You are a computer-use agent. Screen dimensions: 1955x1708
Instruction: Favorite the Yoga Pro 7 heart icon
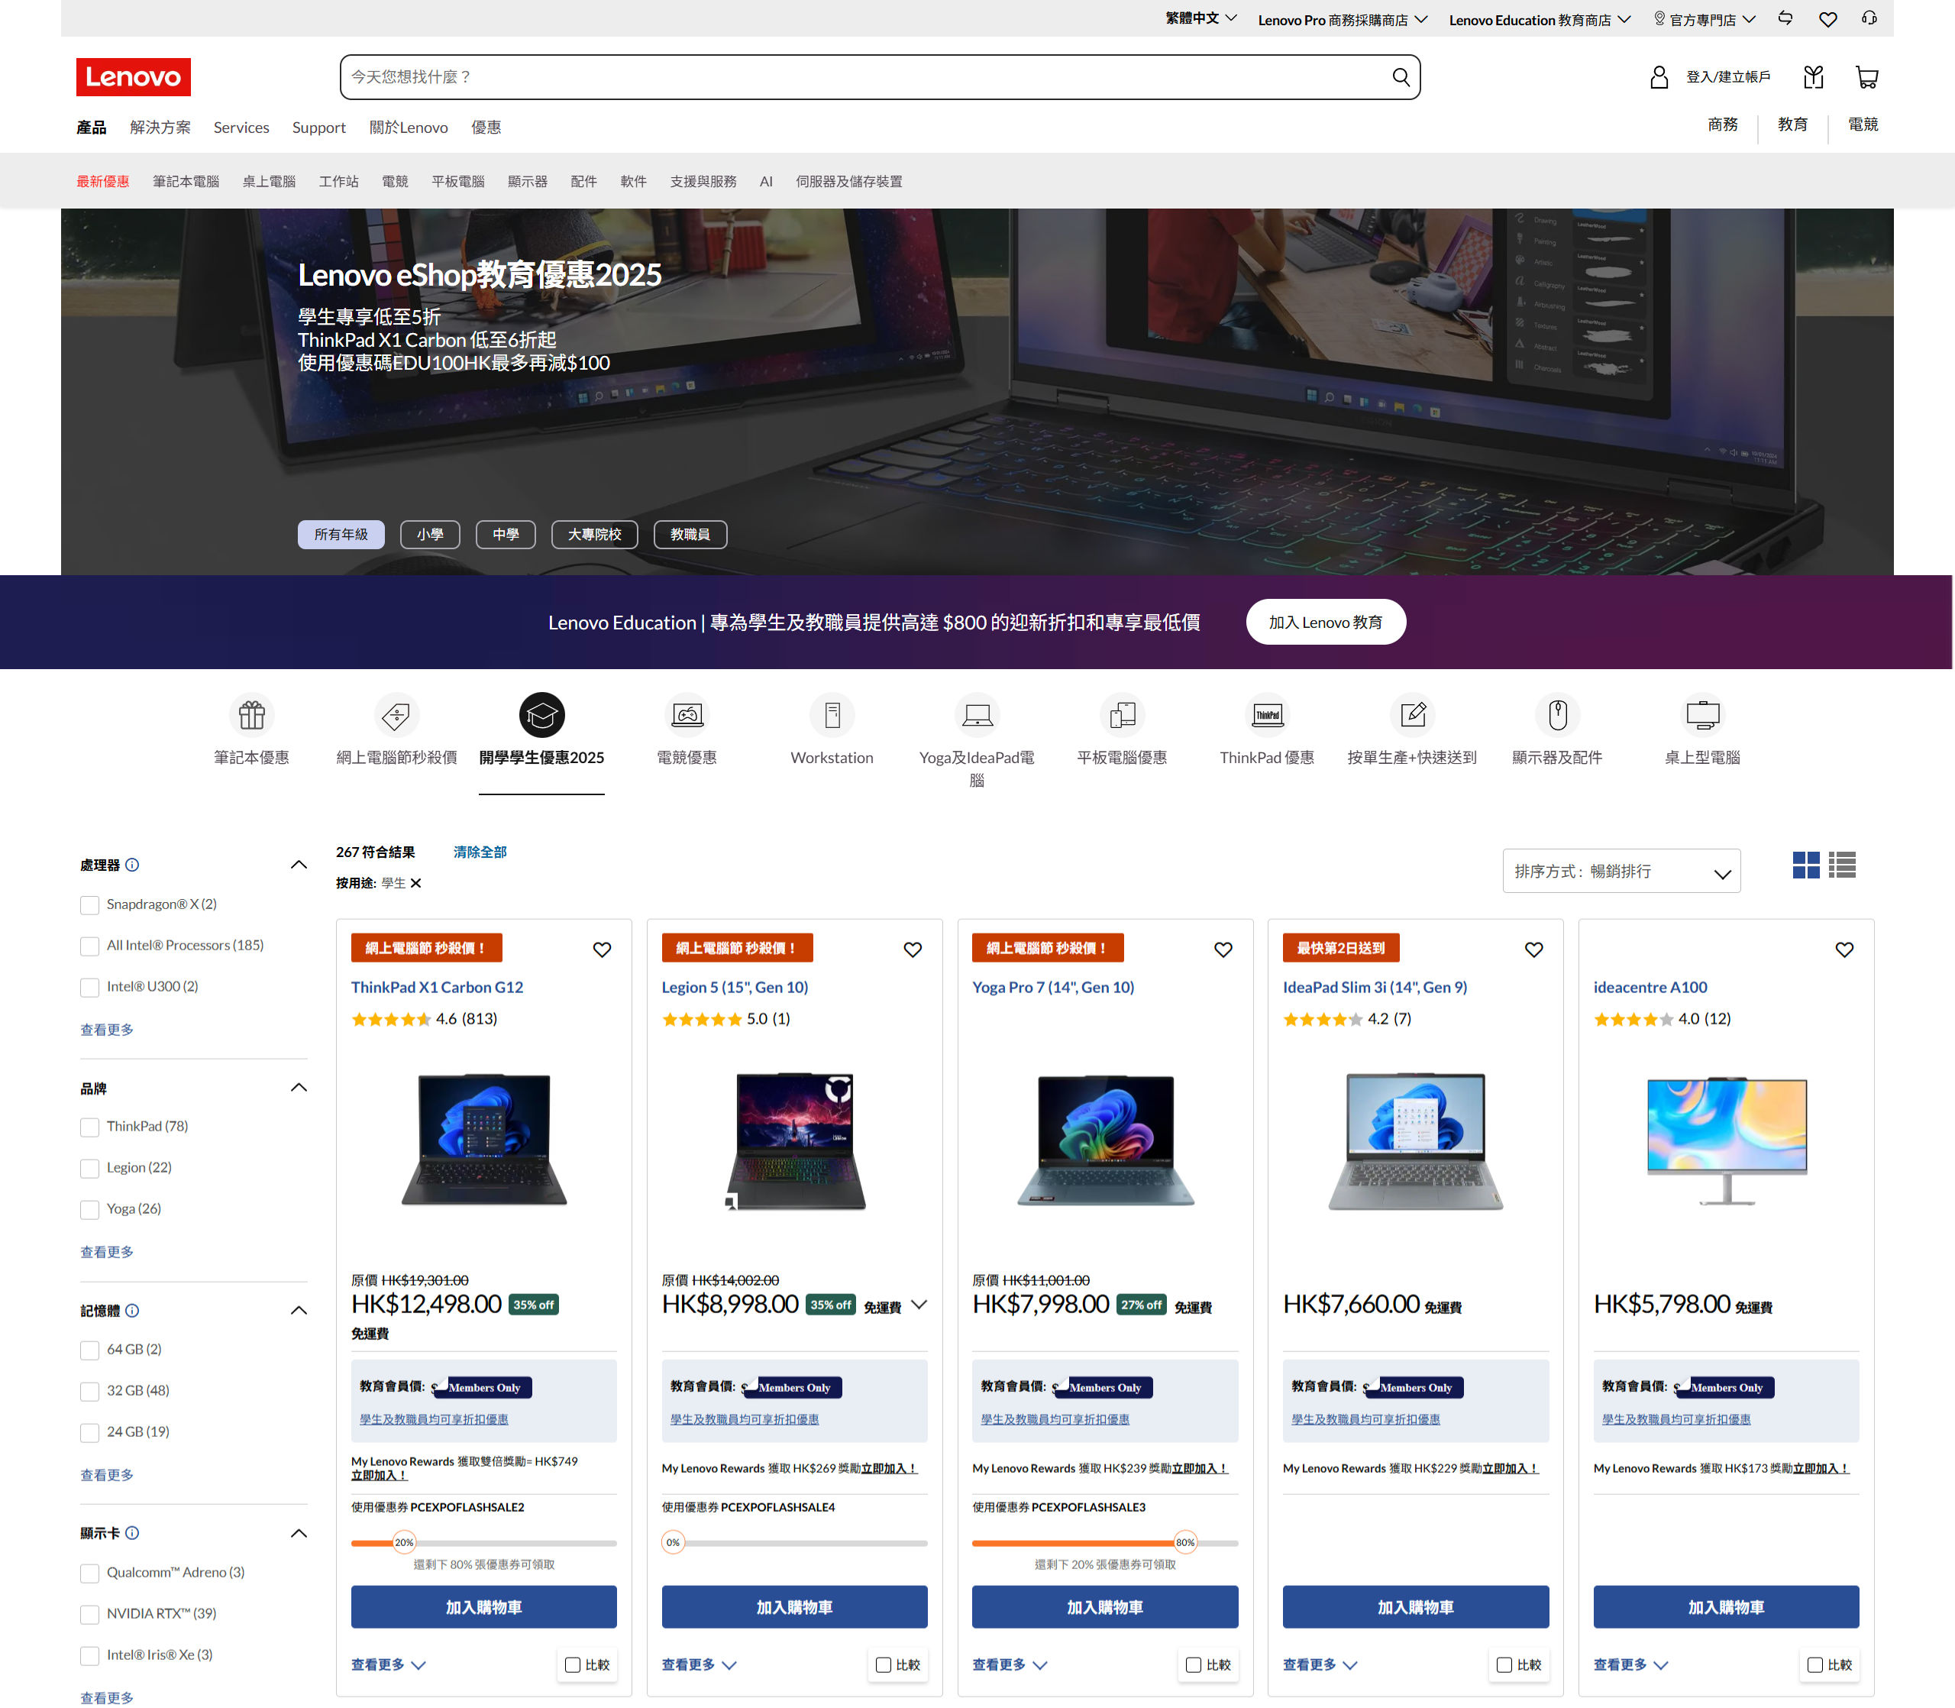tap(1223, 950)
